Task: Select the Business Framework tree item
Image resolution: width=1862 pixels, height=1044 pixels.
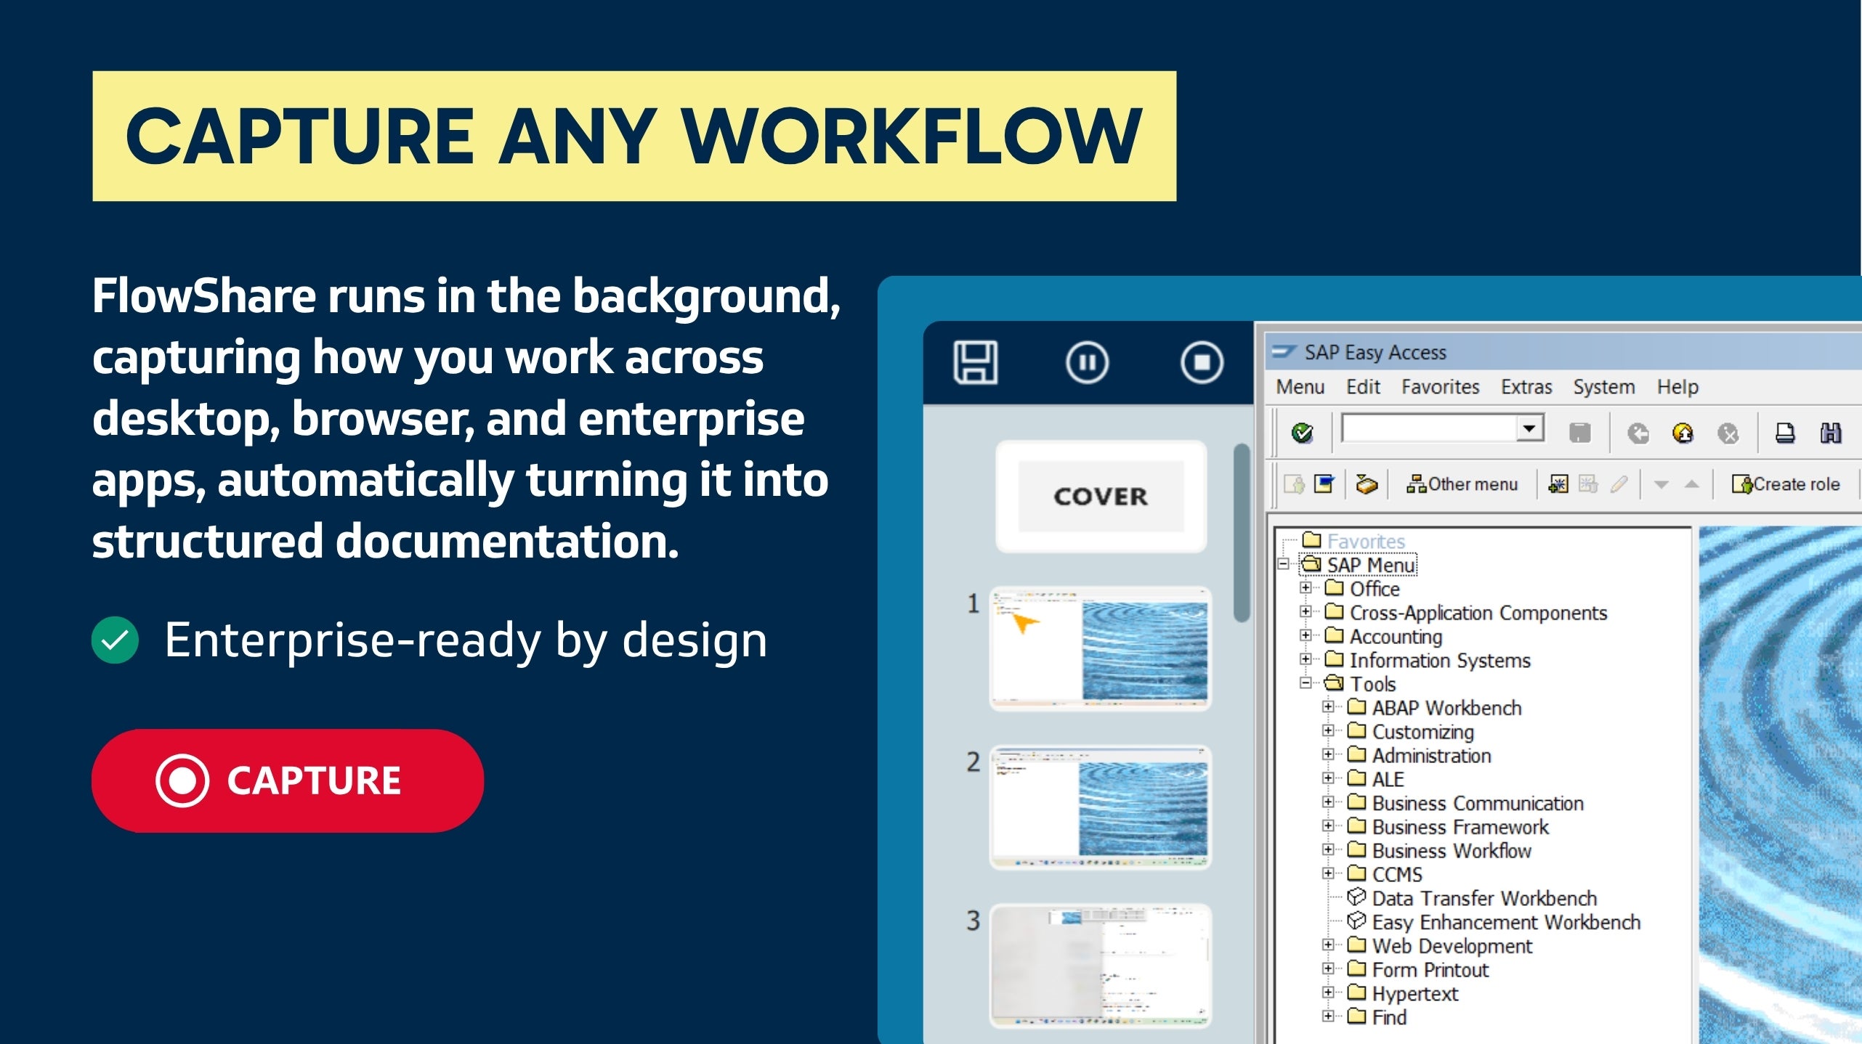Action: (1460, 827)
